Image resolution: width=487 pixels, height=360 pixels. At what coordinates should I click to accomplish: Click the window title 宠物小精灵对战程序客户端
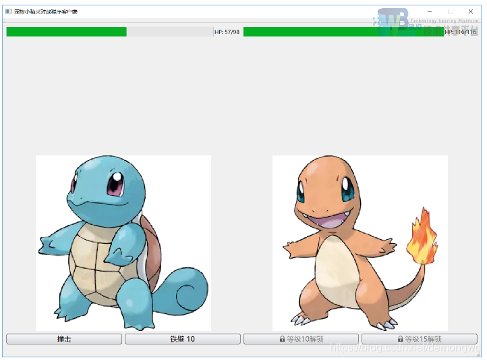tap(46, 11)
